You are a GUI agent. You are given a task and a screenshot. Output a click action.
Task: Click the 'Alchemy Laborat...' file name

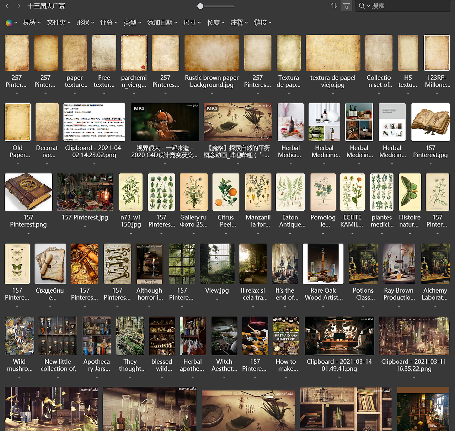click(x=435, y=294)
